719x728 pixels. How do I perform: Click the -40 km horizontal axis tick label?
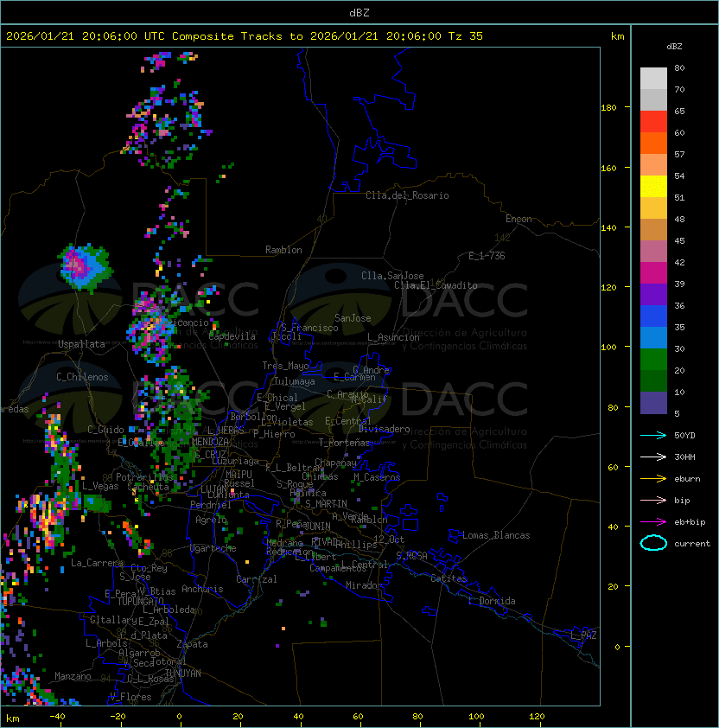tap(58, 717)
